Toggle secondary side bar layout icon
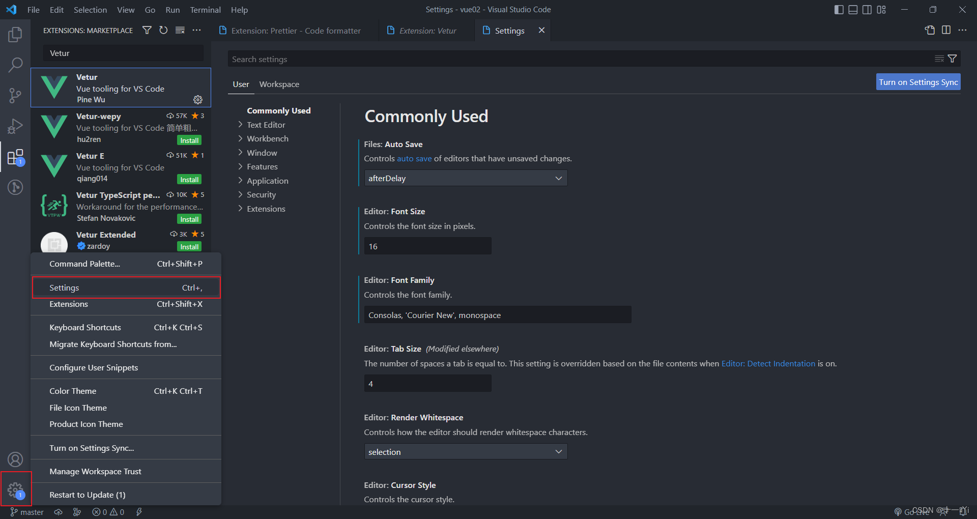Screen dimensions: 977x519 click(x=867, y=10)
